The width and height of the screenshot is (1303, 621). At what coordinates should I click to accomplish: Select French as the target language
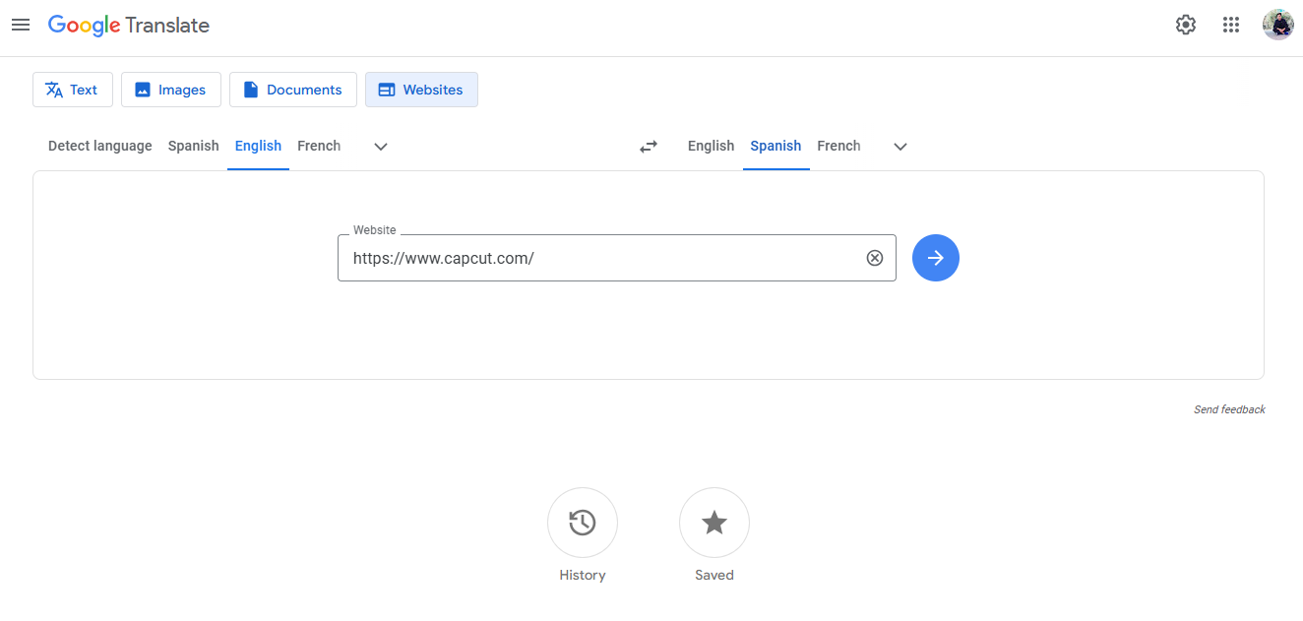click(x=838, y=146)
